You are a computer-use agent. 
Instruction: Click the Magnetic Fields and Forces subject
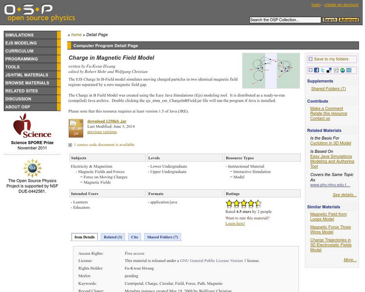[x=101, y=172]
